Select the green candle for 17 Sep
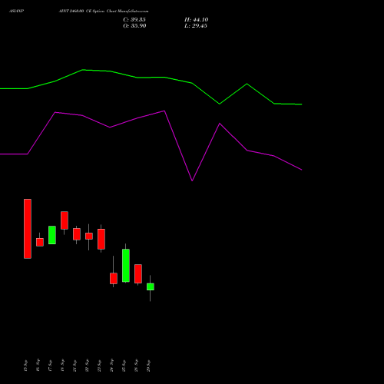This screenshot has height=384, width=384. (52, 235)
